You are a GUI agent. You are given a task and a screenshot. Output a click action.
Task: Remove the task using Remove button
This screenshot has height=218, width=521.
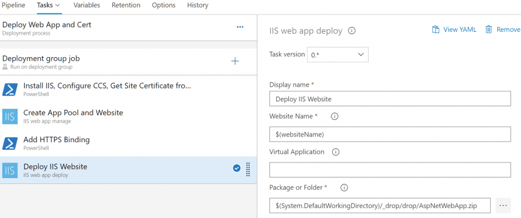tap(502, 29)
